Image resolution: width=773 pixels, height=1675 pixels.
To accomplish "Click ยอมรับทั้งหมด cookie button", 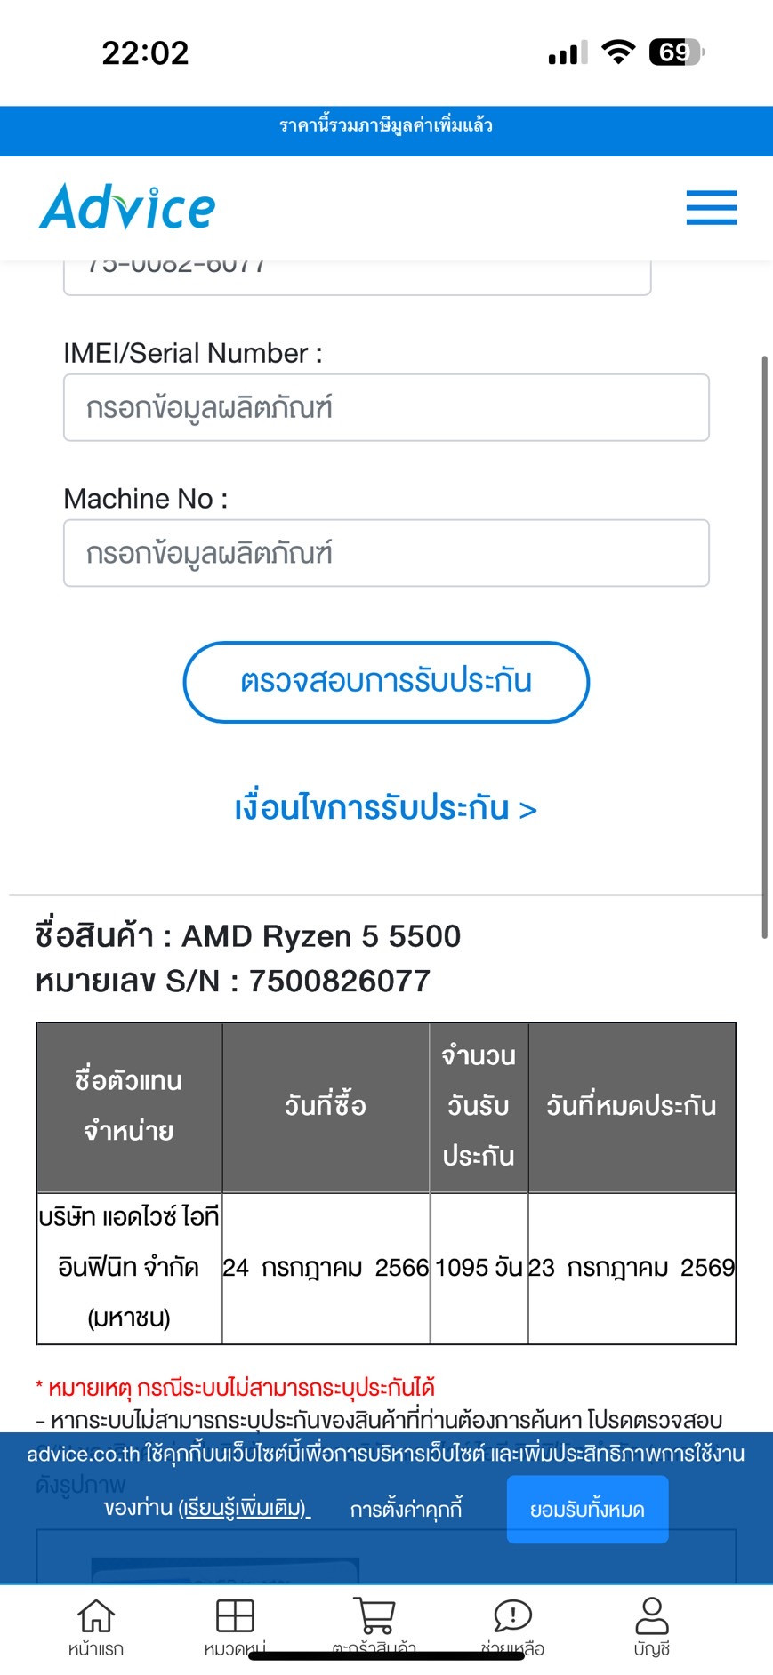I will (x=587, y=1510).
